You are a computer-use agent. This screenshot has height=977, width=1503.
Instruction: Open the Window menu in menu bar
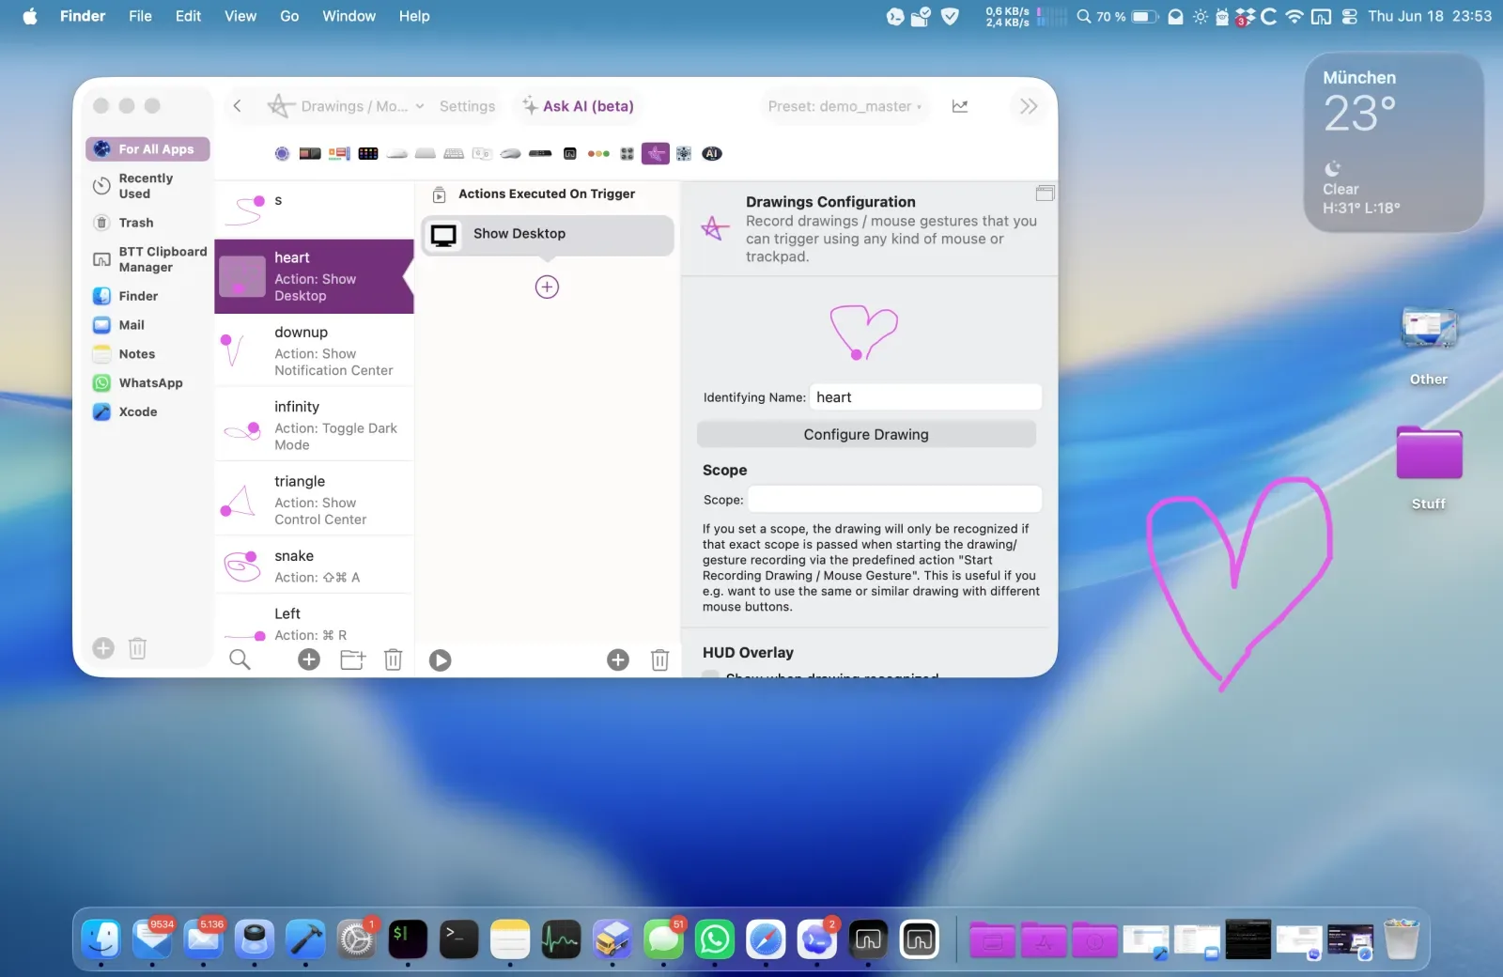(x=349, y=16)
